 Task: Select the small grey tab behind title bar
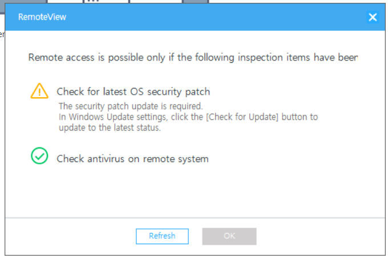(196, 1)
